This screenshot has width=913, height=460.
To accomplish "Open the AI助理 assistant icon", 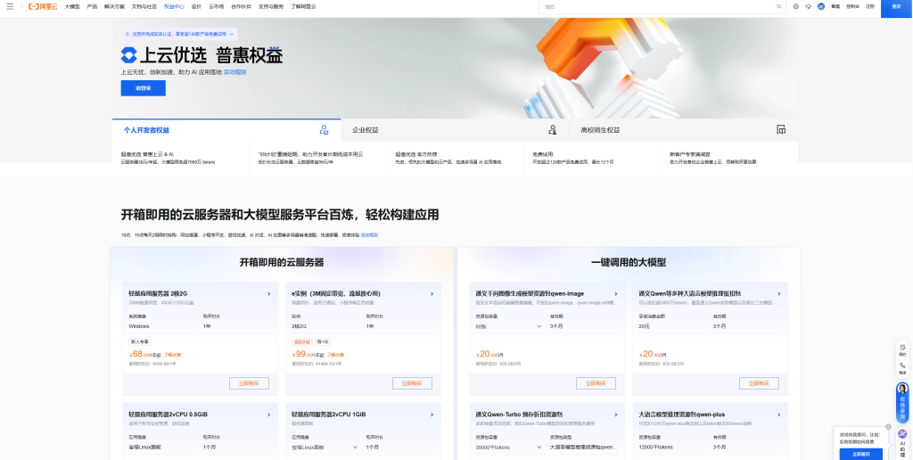I will point(902,434).
